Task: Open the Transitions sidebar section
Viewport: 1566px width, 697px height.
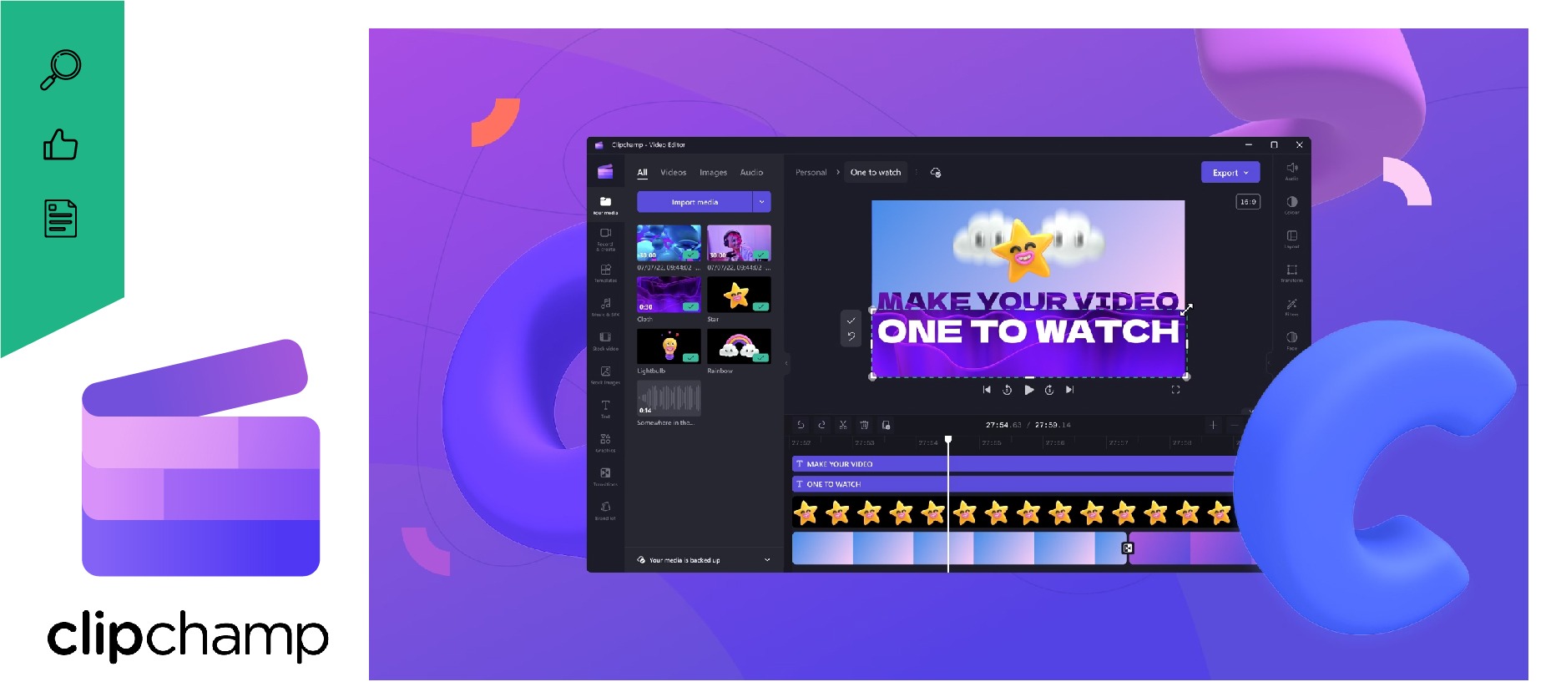Action: click(x=605, y=477)
